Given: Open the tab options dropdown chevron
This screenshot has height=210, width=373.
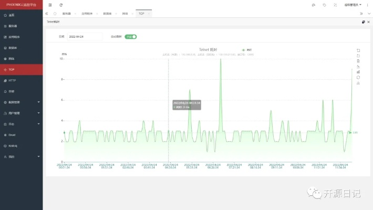Looking at the screenshot, I should point(368,13).
